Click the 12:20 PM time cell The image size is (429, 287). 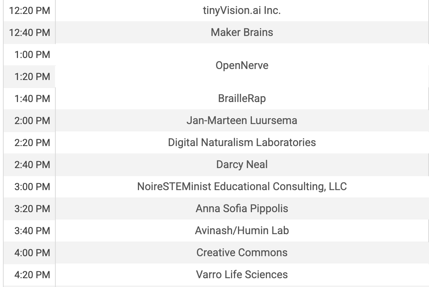(x=32, y=11)
